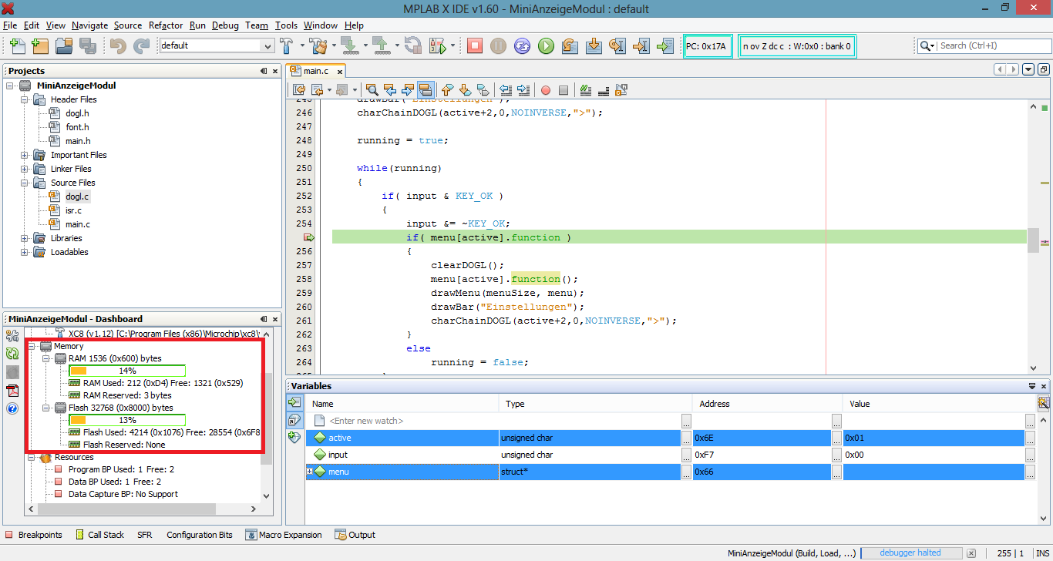
Task: Open Debug Project dropdown arrow
Action: click(x=453, y=45)
